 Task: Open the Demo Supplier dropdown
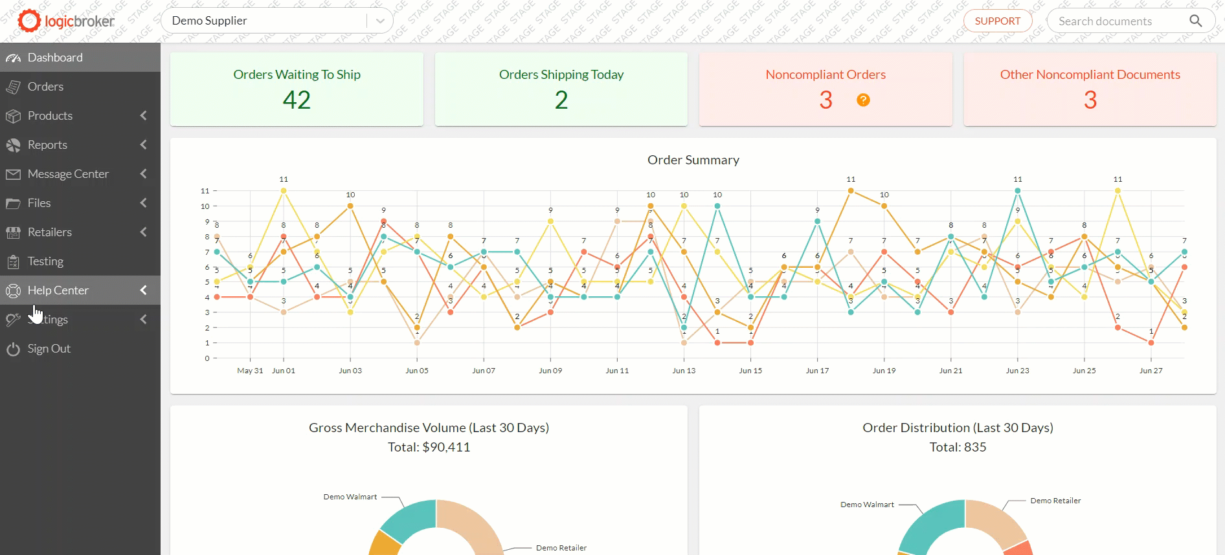(x=380, y=21)
